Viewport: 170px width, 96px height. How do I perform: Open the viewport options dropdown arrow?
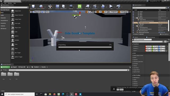31,12
